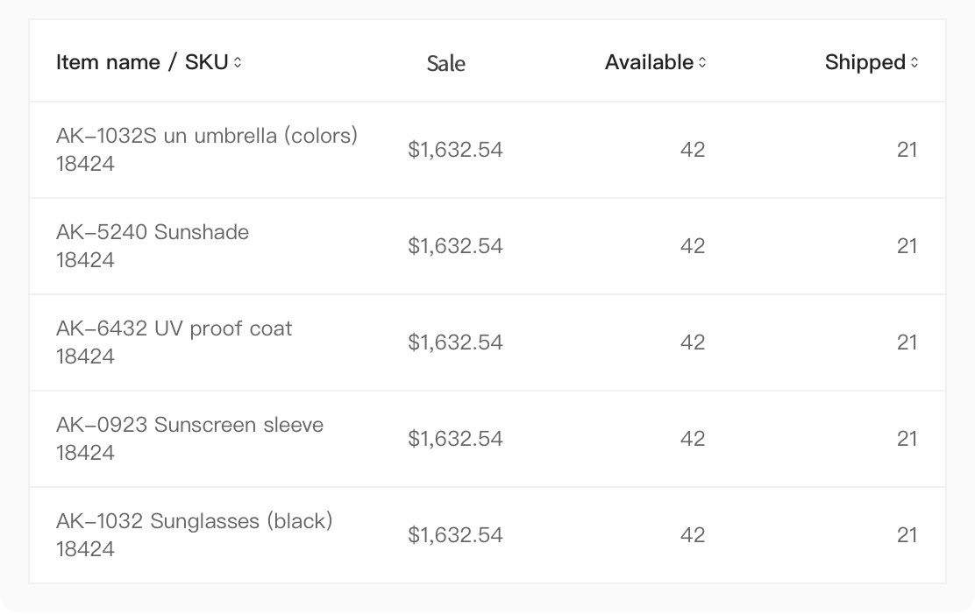Open AK-5240 Sunshade item

pos(153,232)
